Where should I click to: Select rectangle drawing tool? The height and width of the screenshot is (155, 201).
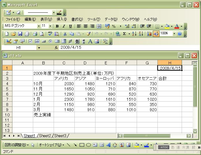click(82, 145)
